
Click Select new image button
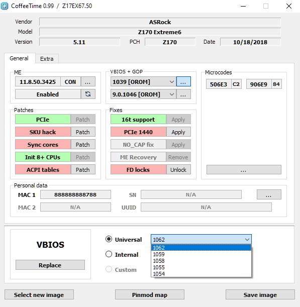click(39, 294)
